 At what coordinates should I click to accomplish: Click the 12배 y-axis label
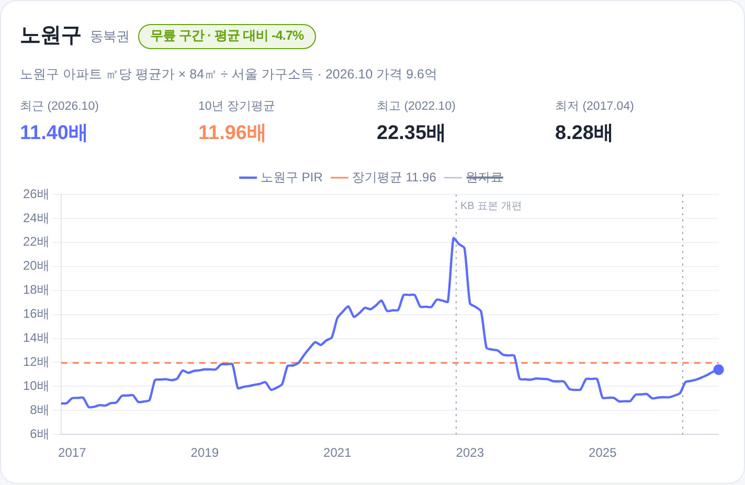coord(36,362)
